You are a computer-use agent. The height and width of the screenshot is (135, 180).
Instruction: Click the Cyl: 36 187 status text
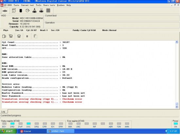click(31, 30)
